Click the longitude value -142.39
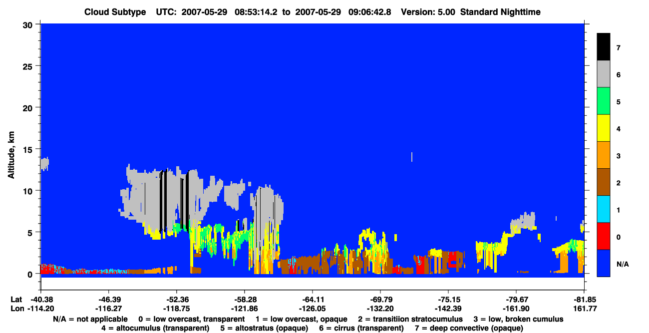Viewport: 649px width, 333px height. pyautogui.click(x=448, y=309)
